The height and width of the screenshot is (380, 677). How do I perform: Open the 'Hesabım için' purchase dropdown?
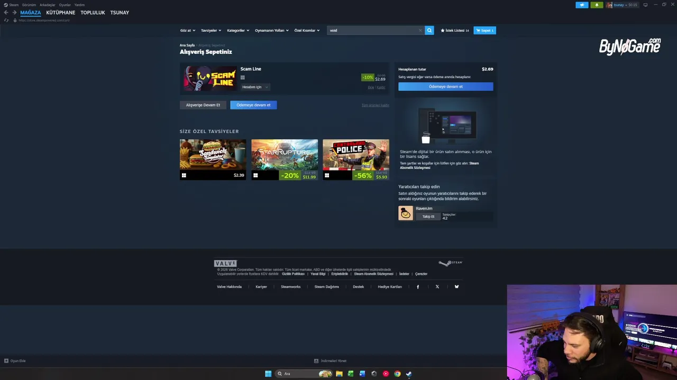[255, 87]
